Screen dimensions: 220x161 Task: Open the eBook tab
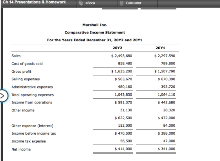pos(97,4)
